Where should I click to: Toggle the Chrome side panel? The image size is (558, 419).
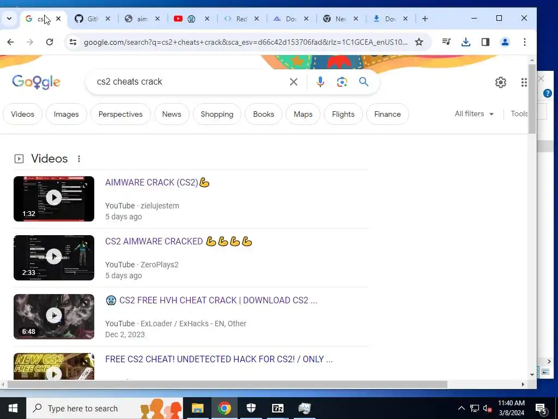pyautogui.click(x=486, y=42)
